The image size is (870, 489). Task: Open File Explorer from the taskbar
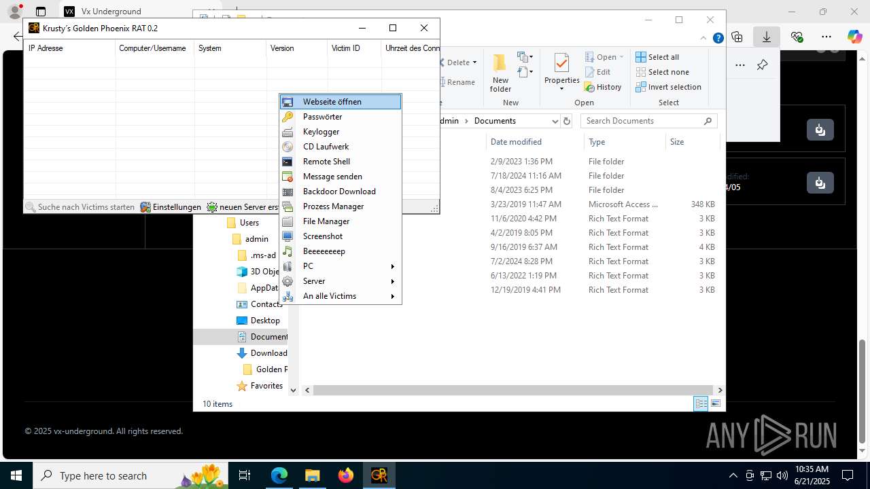pyautogui.click(x=312, y=475)
